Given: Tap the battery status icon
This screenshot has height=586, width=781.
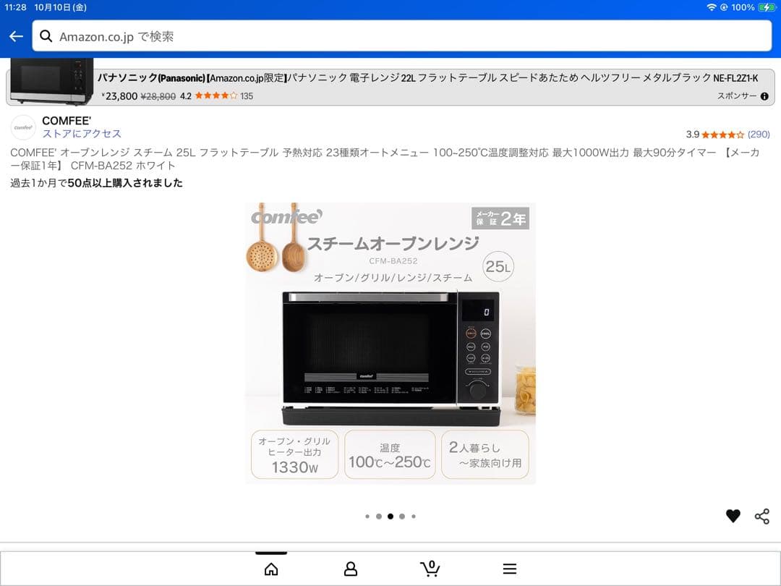Looking at the screenshot, I should pyautogui.click(x=766, y=7).
